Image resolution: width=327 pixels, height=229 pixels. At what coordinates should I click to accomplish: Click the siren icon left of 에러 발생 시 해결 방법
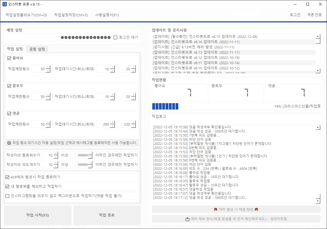(x=216, y=209)
